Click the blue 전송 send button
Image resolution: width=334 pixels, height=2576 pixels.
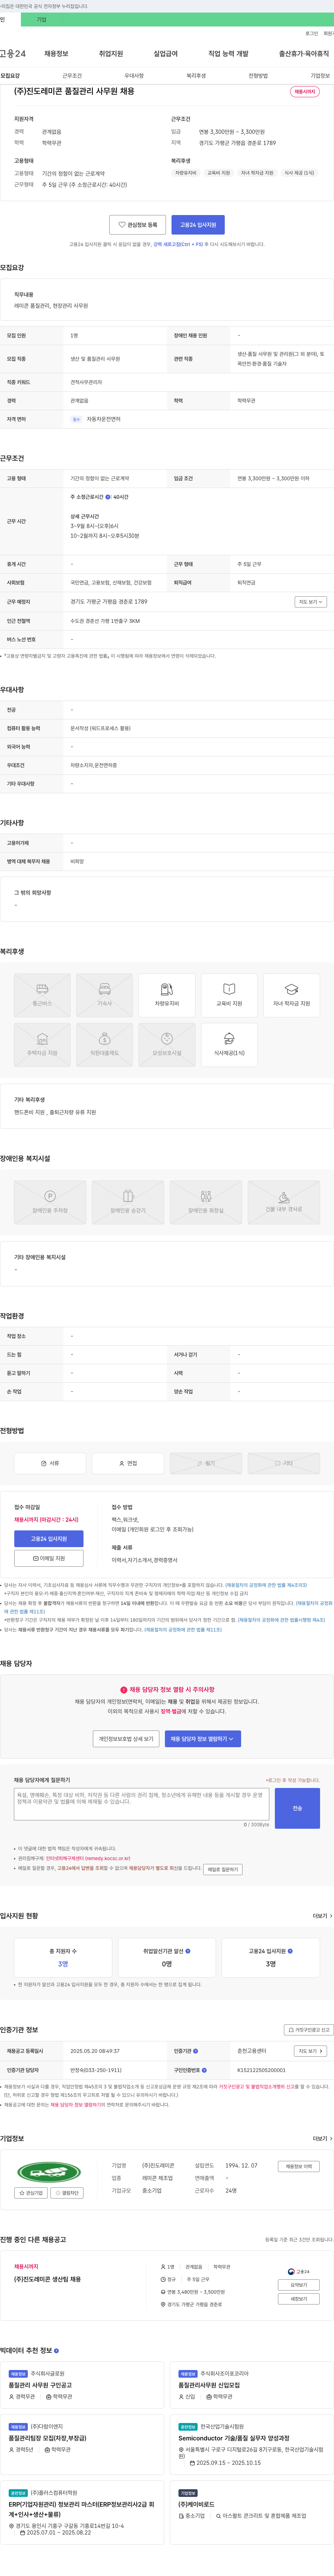(x=297, y=1808)
